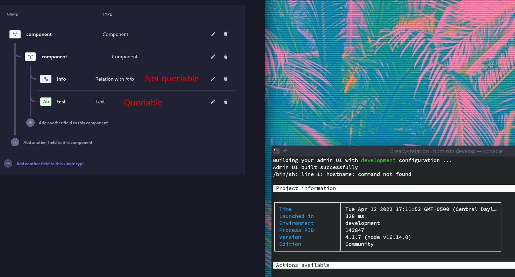Click the top-level component type icon
Image resolution: width=515 pixels, height=277 pixels.
15,34
